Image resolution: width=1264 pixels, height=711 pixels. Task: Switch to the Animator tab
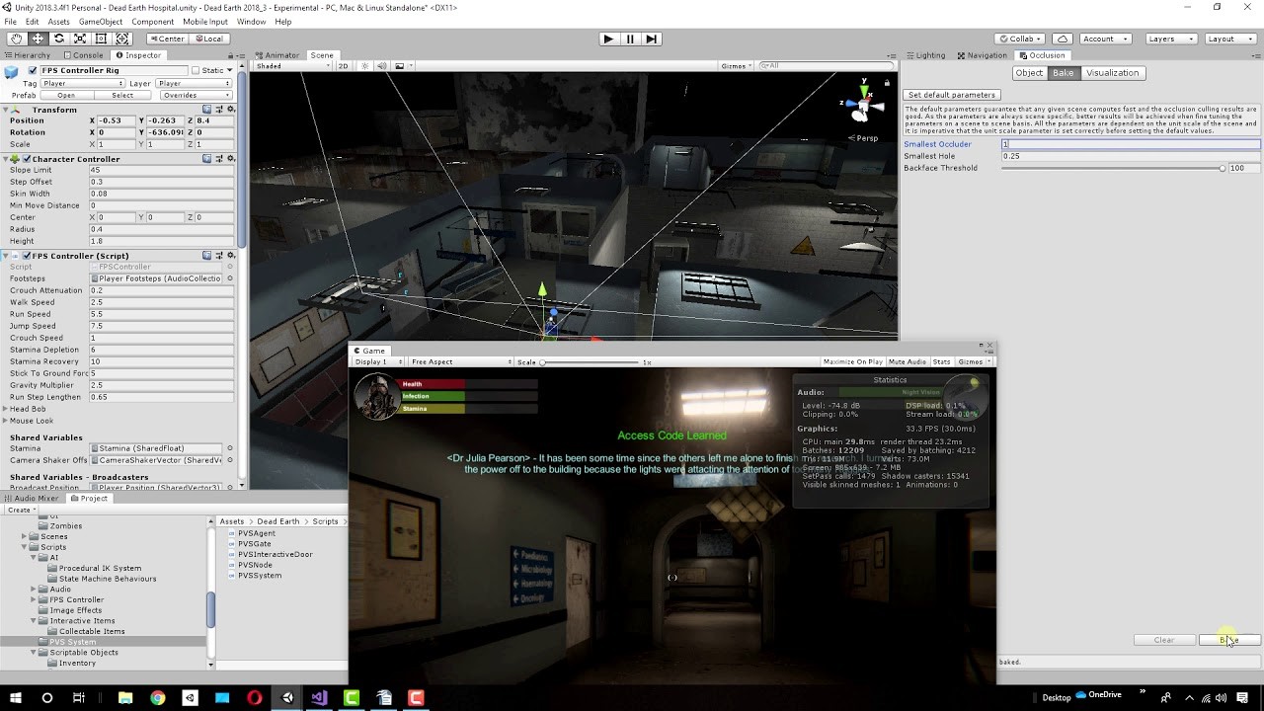[277, 55]
